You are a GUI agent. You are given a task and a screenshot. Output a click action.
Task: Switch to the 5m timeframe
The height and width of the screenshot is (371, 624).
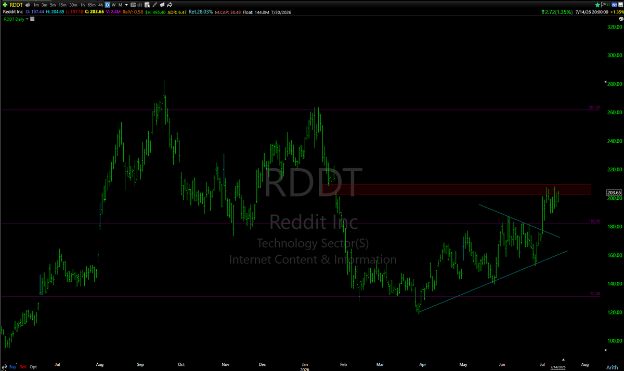53,5
